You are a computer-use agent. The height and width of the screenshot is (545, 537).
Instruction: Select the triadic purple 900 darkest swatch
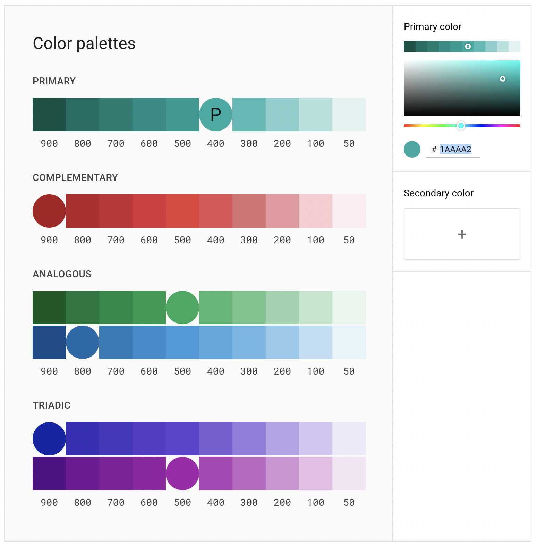[49, 473]
